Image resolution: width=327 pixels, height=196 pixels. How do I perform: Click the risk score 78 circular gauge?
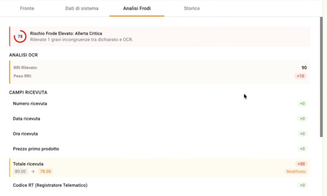(x=20, y=37)
